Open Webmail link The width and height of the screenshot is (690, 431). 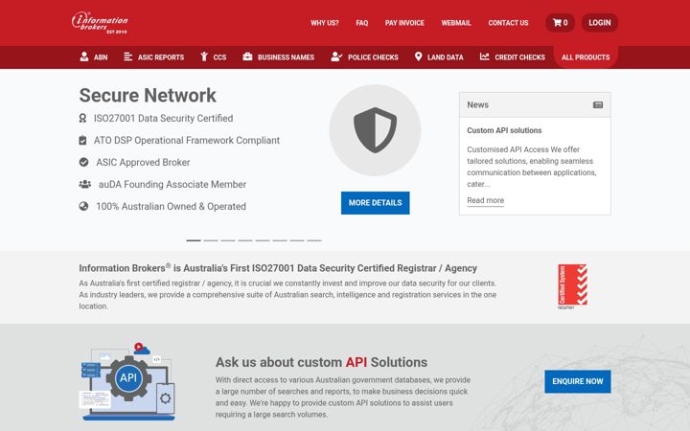tap(456, 23)
